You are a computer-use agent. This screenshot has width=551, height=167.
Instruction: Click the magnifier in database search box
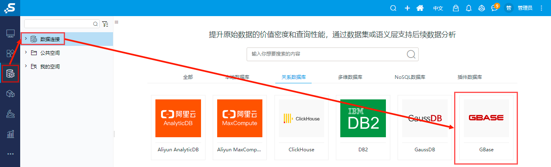pos(411,54)
